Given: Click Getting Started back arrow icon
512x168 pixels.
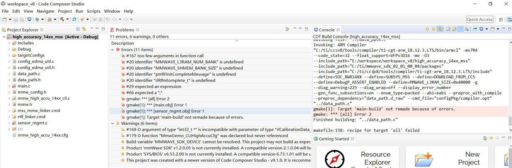Looking at the screenshot, I should pyautogui.click(x=491, y=139).
